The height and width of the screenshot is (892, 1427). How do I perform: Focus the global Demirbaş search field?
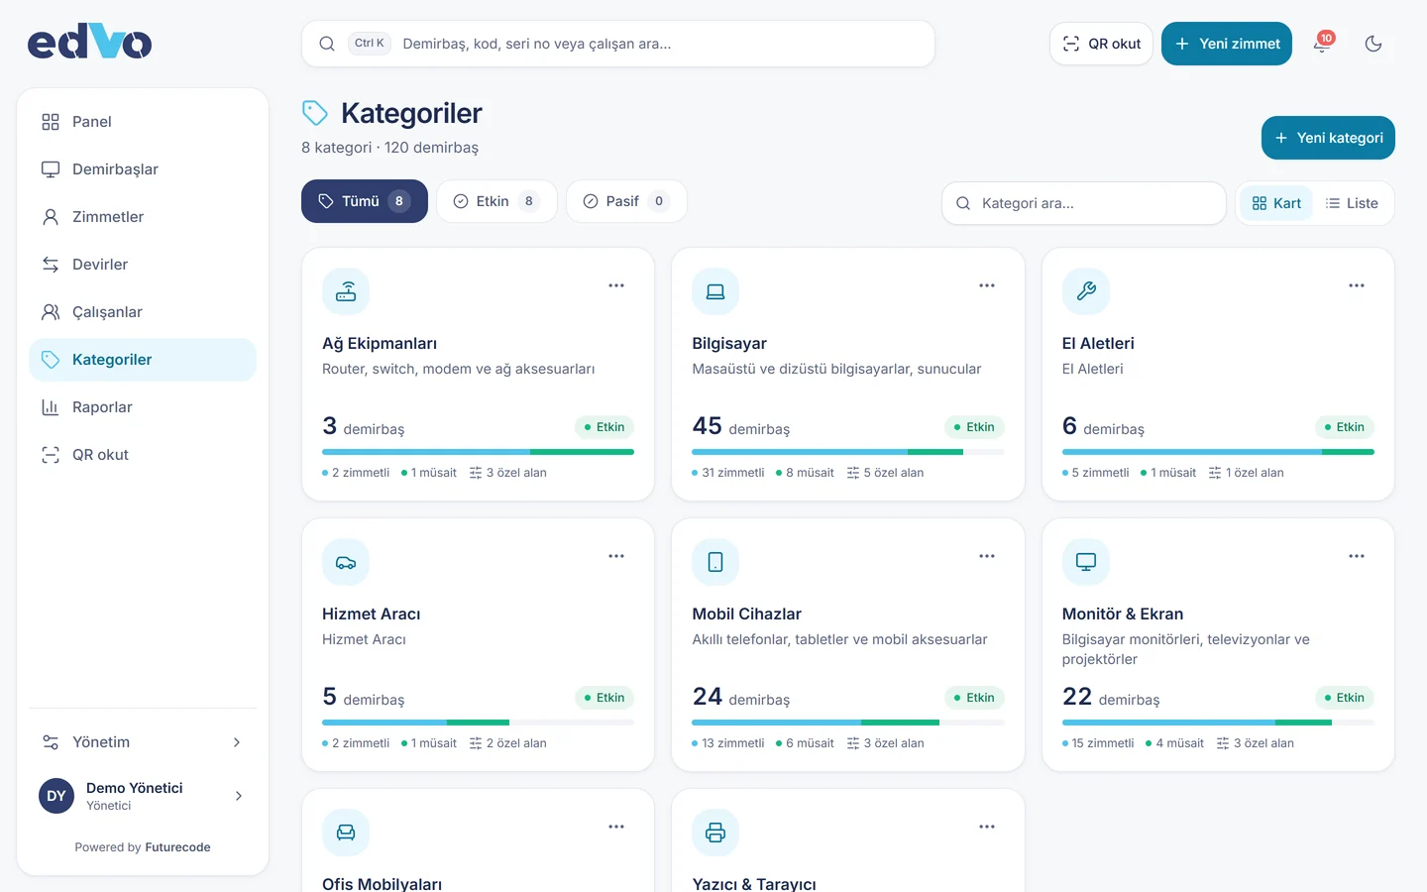coord(618,44)
